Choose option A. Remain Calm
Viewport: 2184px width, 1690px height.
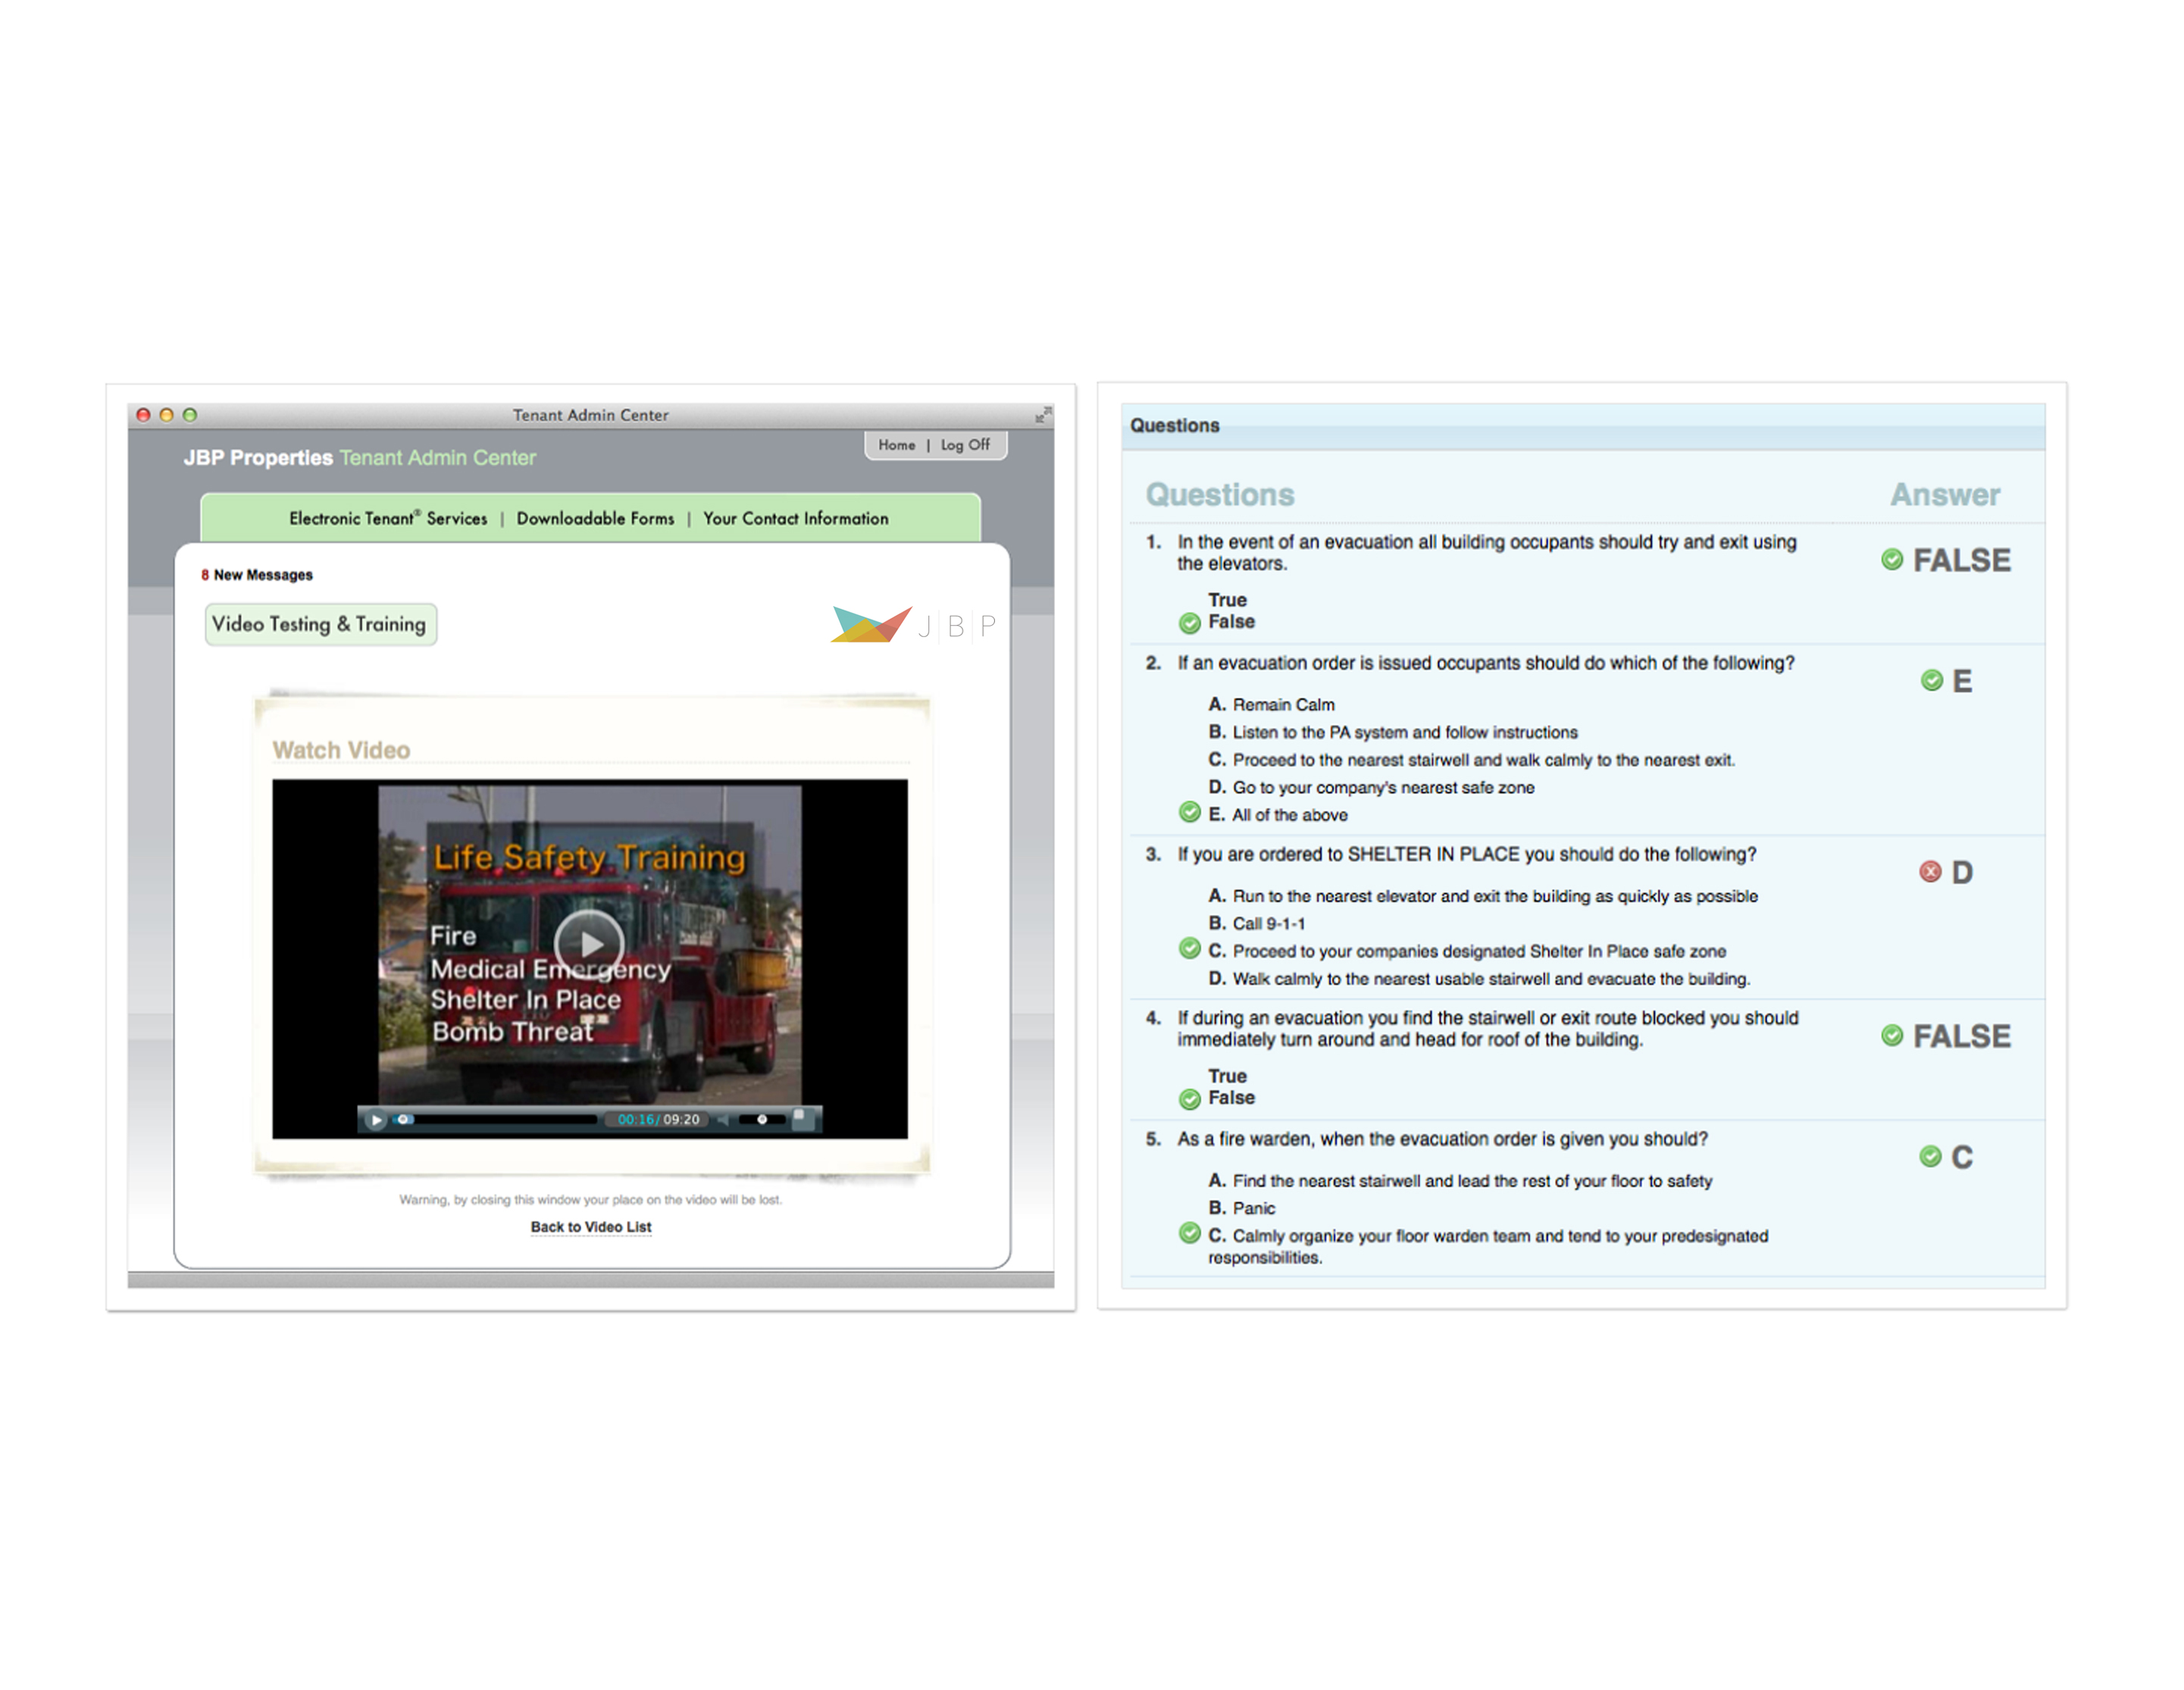1271,704
